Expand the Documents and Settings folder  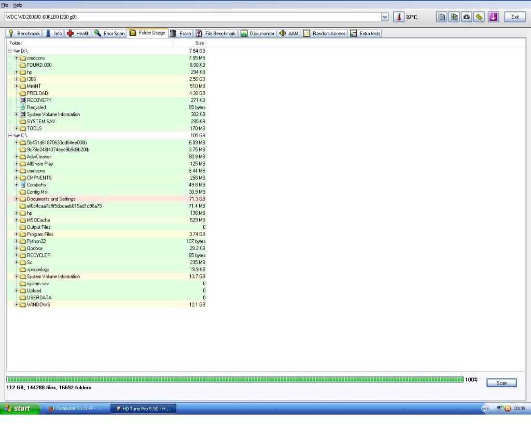tap(17, 199)
